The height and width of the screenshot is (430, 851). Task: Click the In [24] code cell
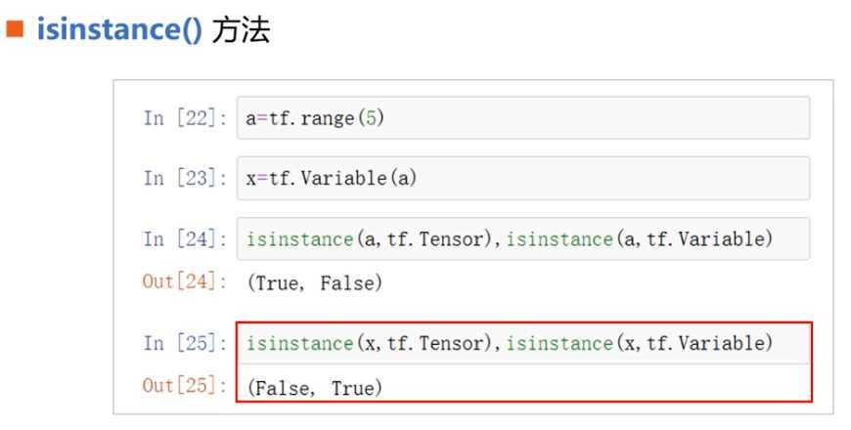[x=523, y=238]
